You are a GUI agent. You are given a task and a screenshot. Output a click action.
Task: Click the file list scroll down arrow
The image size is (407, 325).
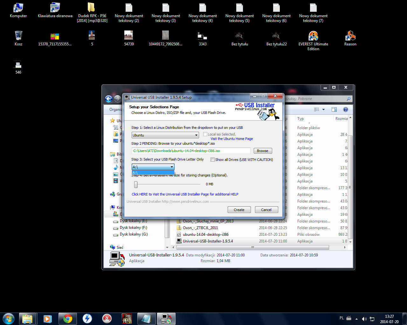350,242
